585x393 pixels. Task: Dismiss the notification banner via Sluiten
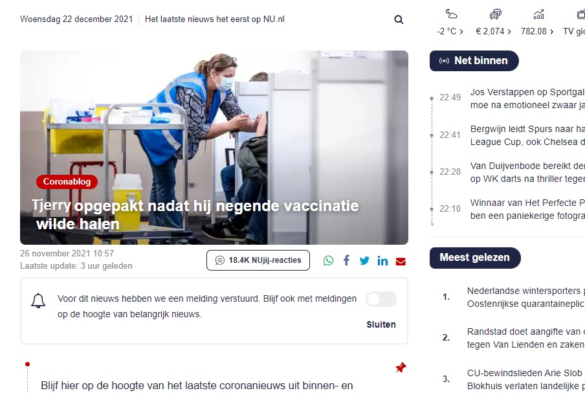[x=381, y=324]
